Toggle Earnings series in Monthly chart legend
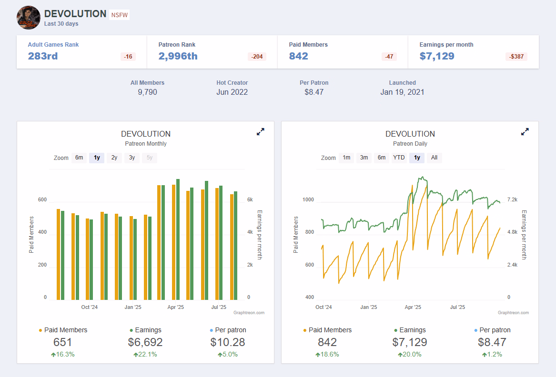 pyautogui.click(x=145, y=330)
